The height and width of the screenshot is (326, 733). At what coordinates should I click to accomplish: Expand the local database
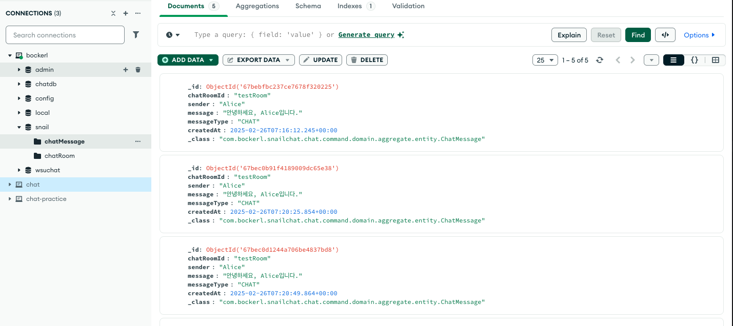pos(19,113)
